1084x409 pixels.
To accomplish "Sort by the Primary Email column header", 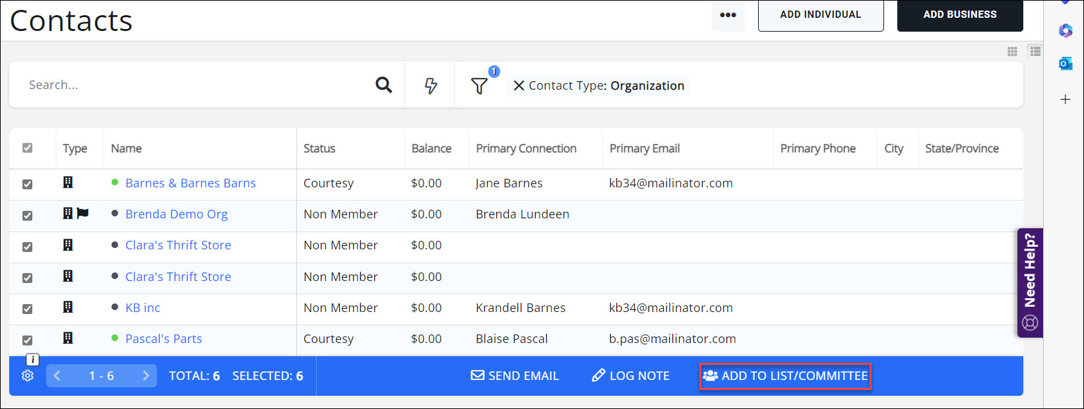I will point(644,148).
